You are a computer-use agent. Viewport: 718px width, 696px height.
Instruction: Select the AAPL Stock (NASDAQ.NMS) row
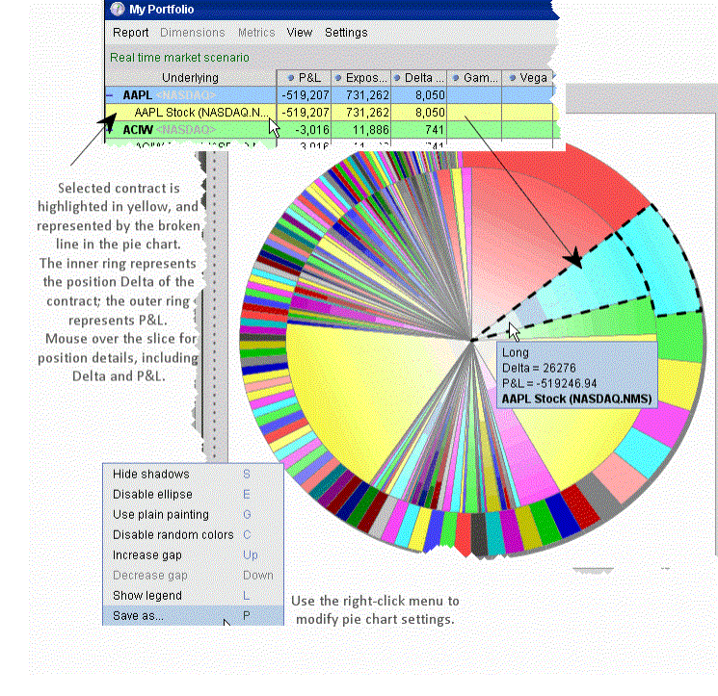coord(200,113)
